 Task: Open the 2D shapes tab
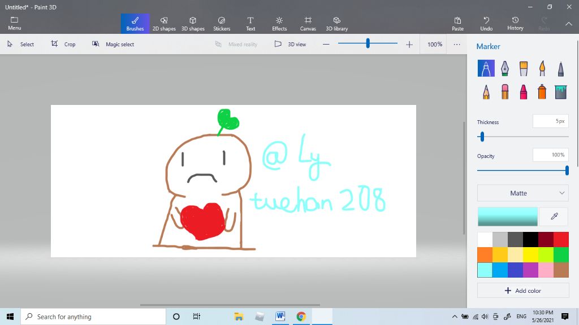click(x=164, y=24)
